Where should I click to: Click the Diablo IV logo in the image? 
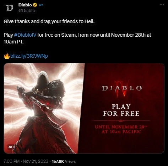click(x=121, y=88)
